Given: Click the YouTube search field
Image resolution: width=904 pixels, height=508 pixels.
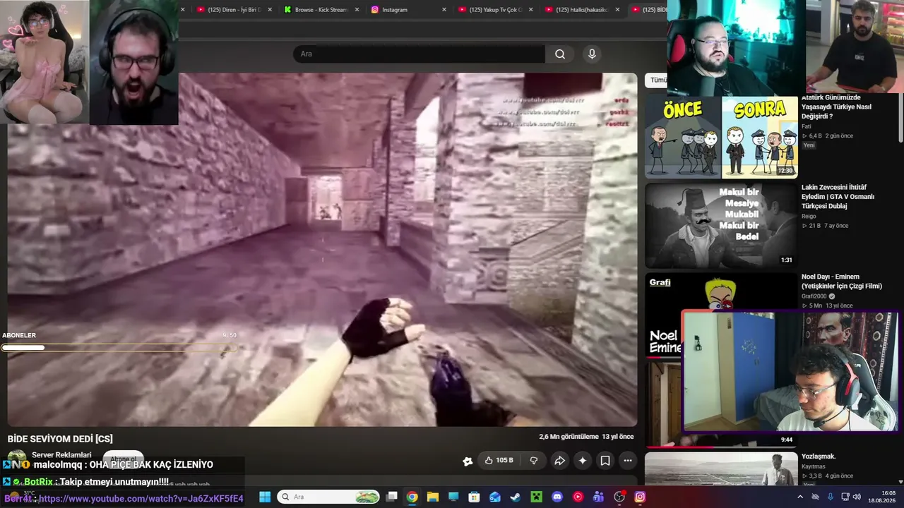Looking at the screenshot, I should [419, 54].
